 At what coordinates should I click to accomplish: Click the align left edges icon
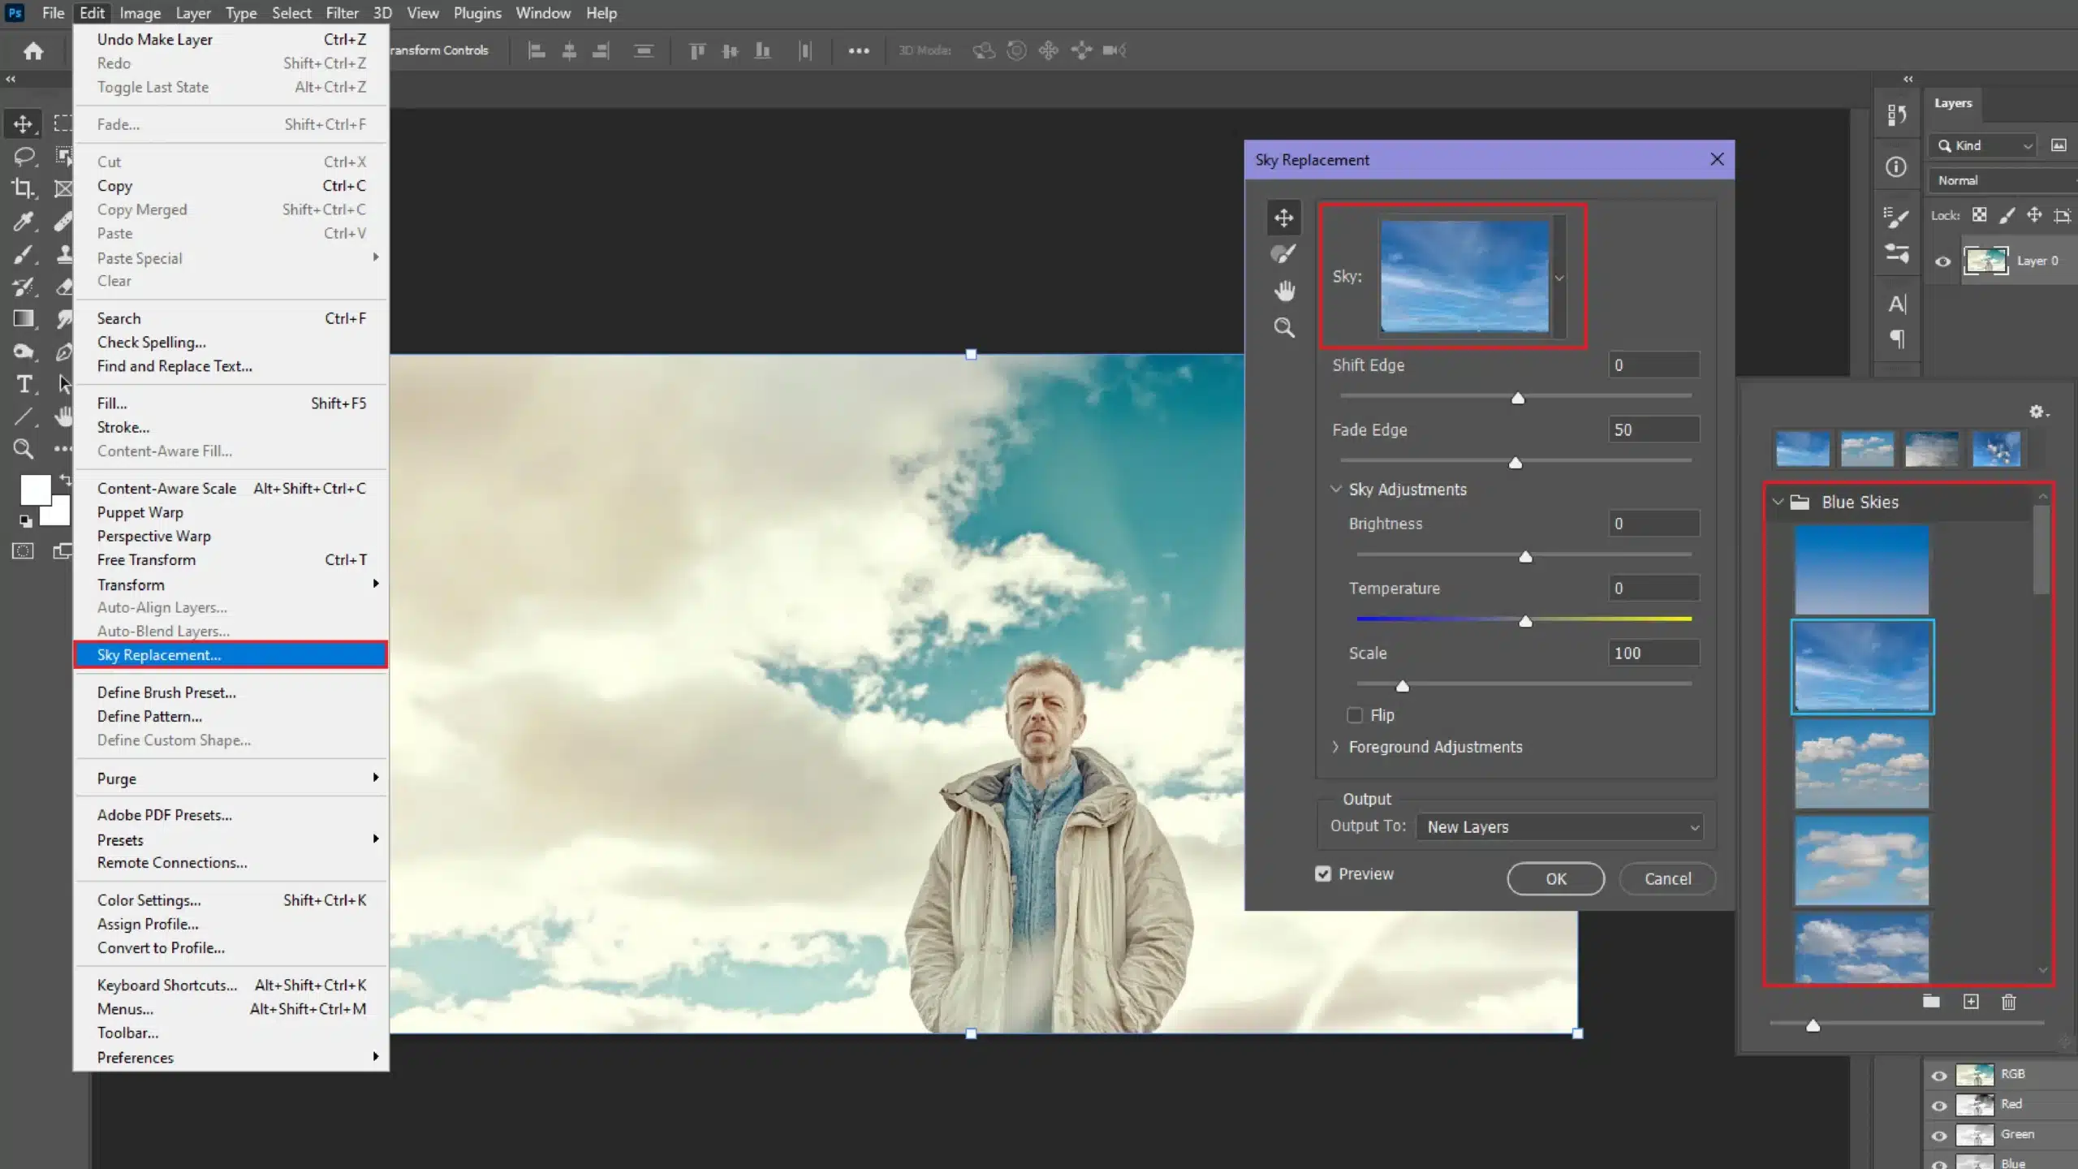coord(537,50)
